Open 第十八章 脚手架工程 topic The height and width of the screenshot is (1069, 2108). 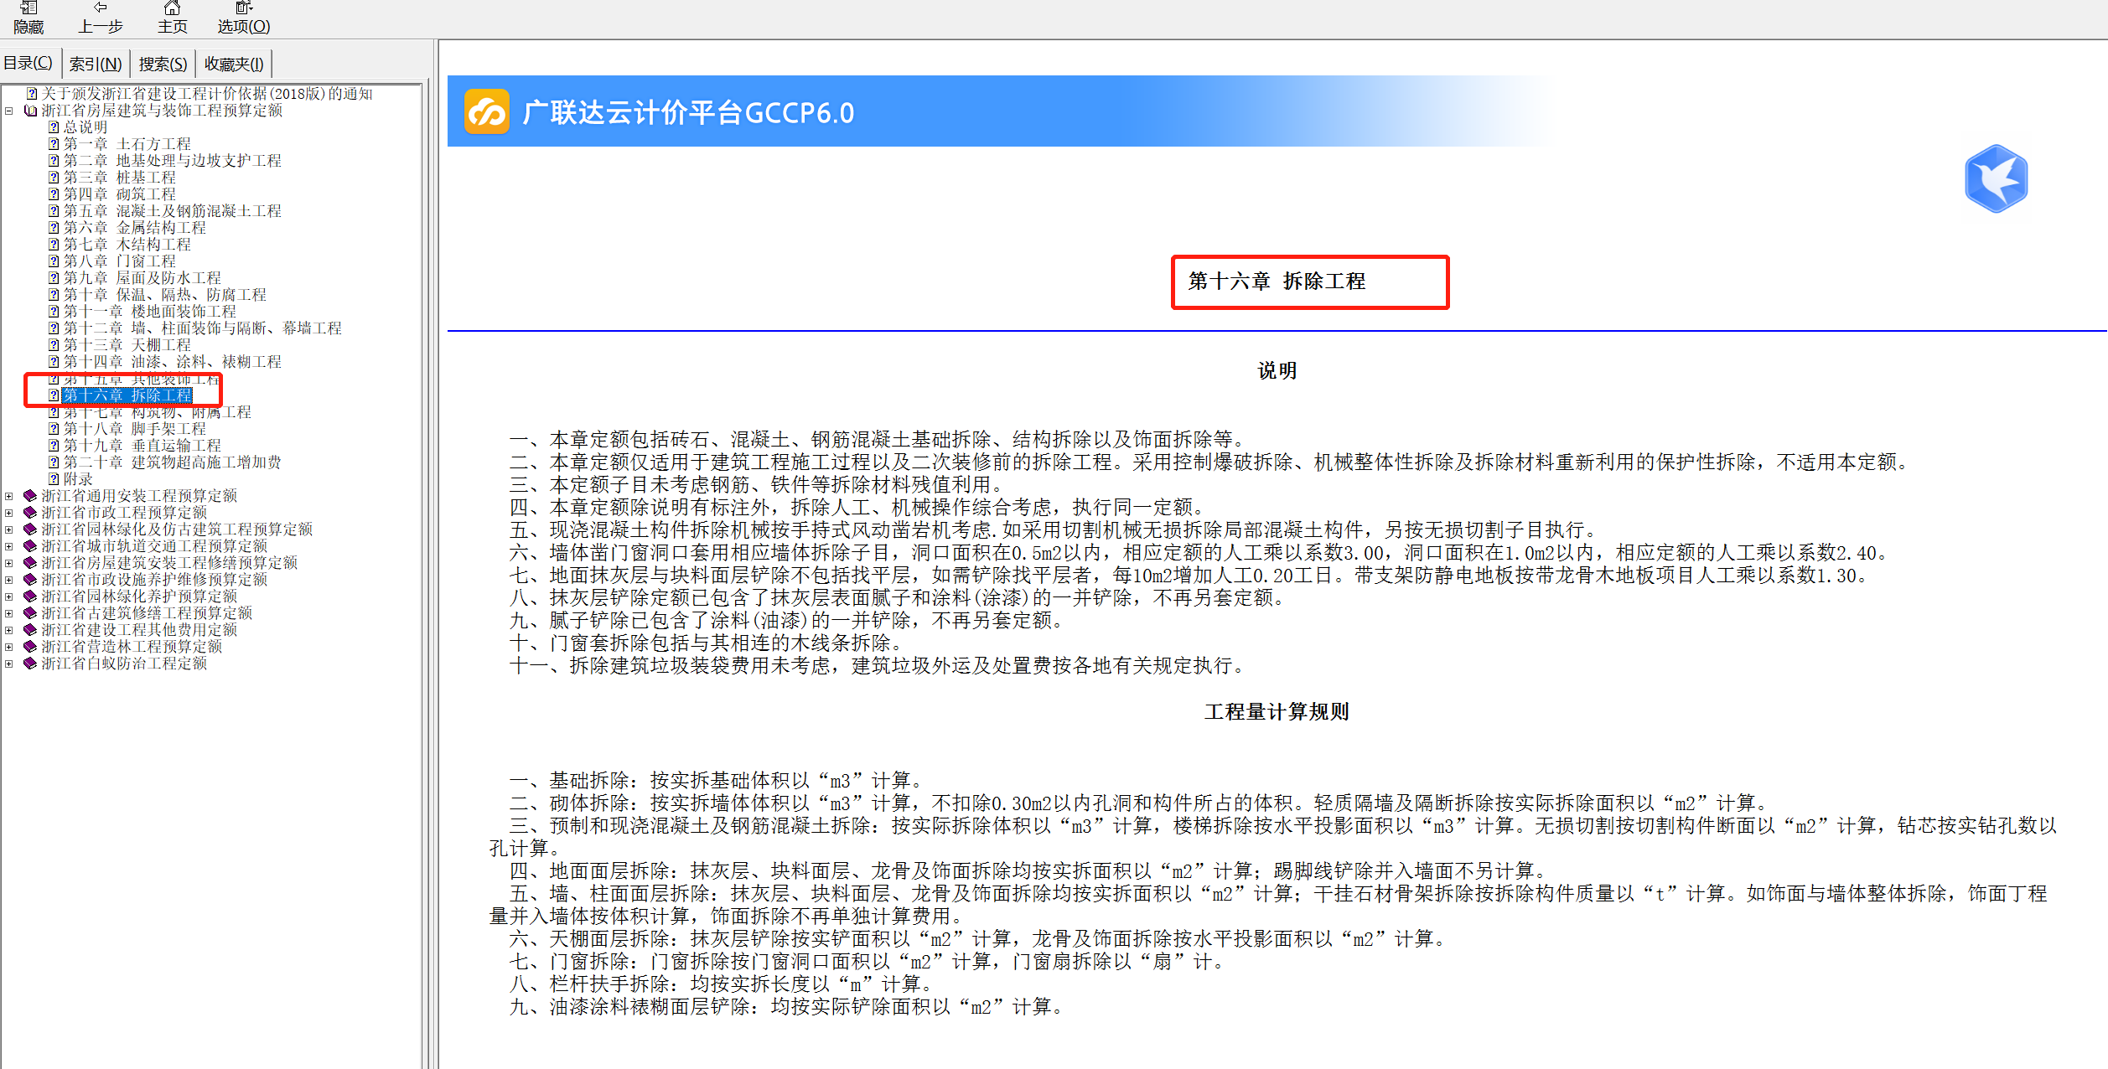point(135,429)
